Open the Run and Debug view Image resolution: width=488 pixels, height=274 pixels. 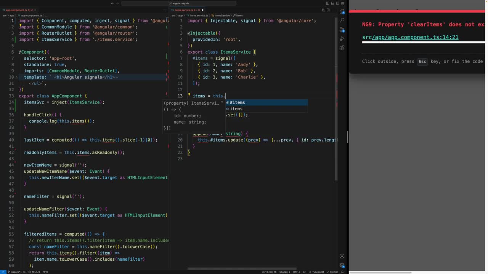pos(342,39)
